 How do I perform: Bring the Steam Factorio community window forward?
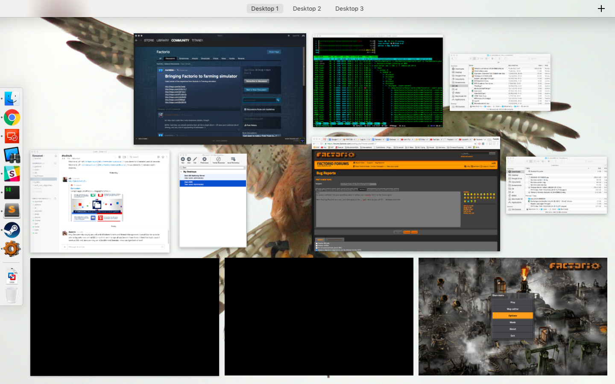click(x=220, y=89)
